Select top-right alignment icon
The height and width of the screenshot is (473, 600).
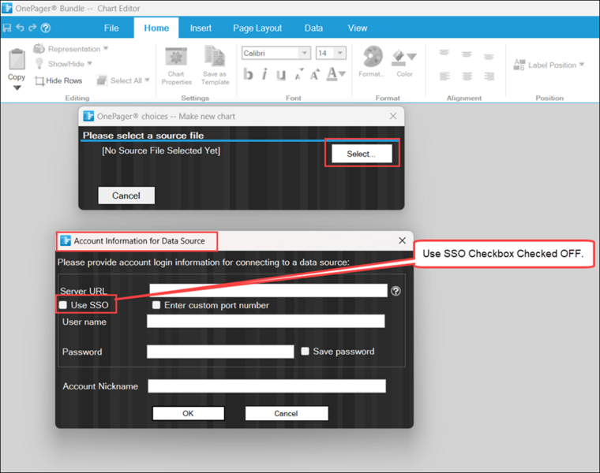489,57
